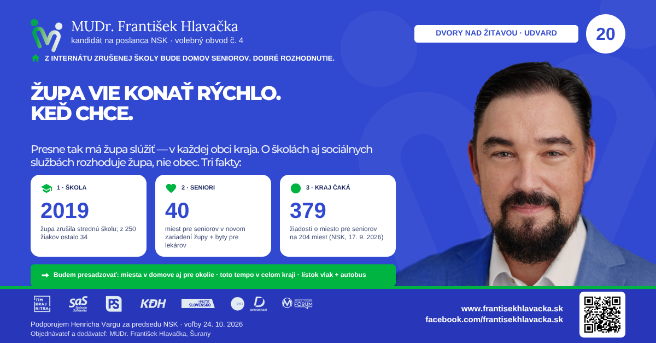The width and height of the screenshot is (656, 343).
Task: Click the '2 · SENIORI' card label
Action: click(198, 188)
